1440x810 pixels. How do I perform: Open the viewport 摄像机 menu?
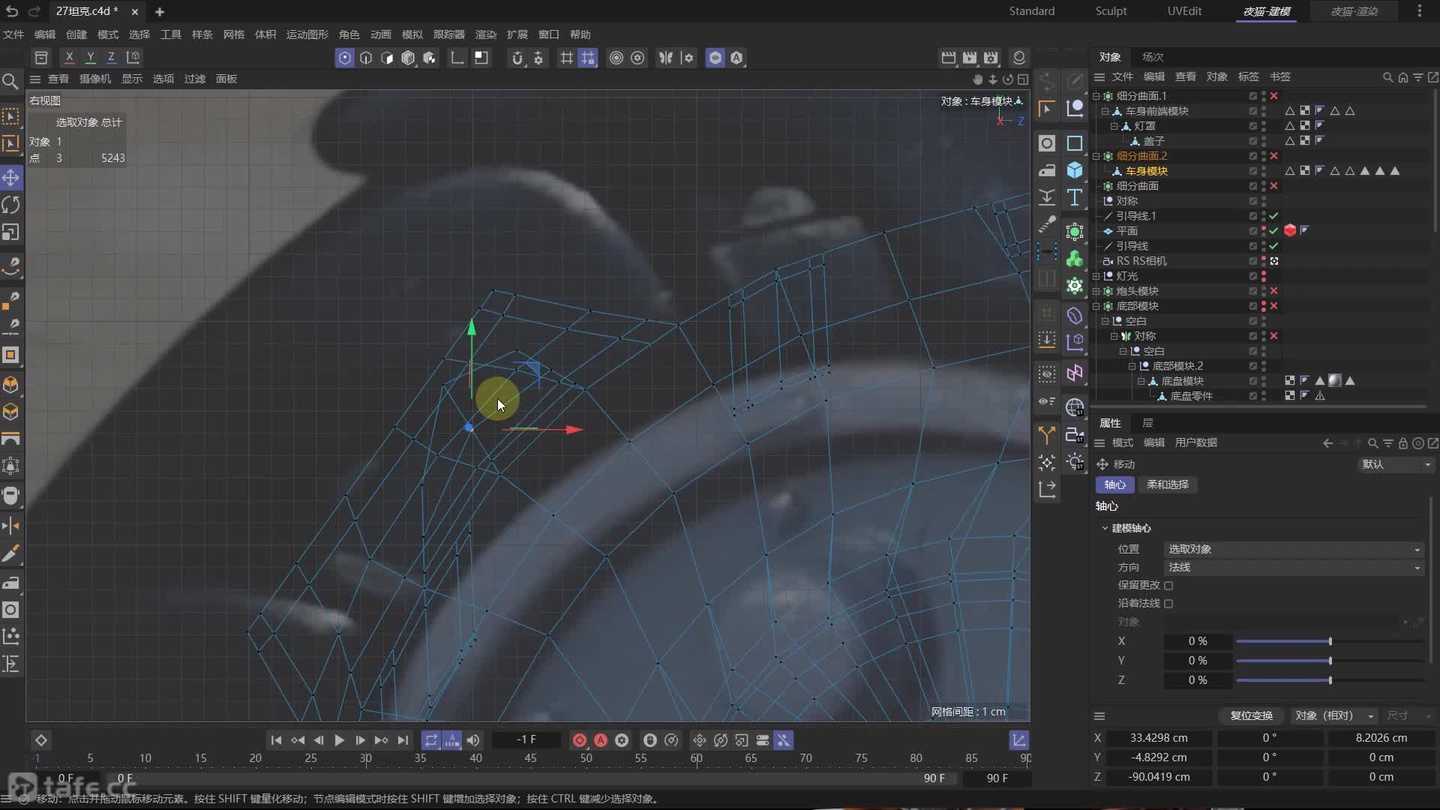click(x=95, y=79)
